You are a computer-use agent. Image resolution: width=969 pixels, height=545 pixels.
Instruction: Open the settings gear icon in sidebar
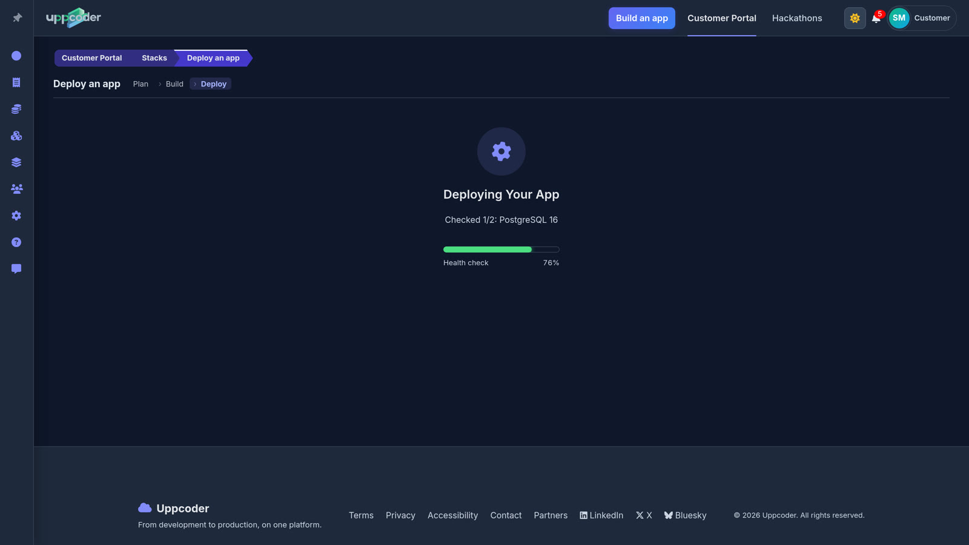[16, 216]
